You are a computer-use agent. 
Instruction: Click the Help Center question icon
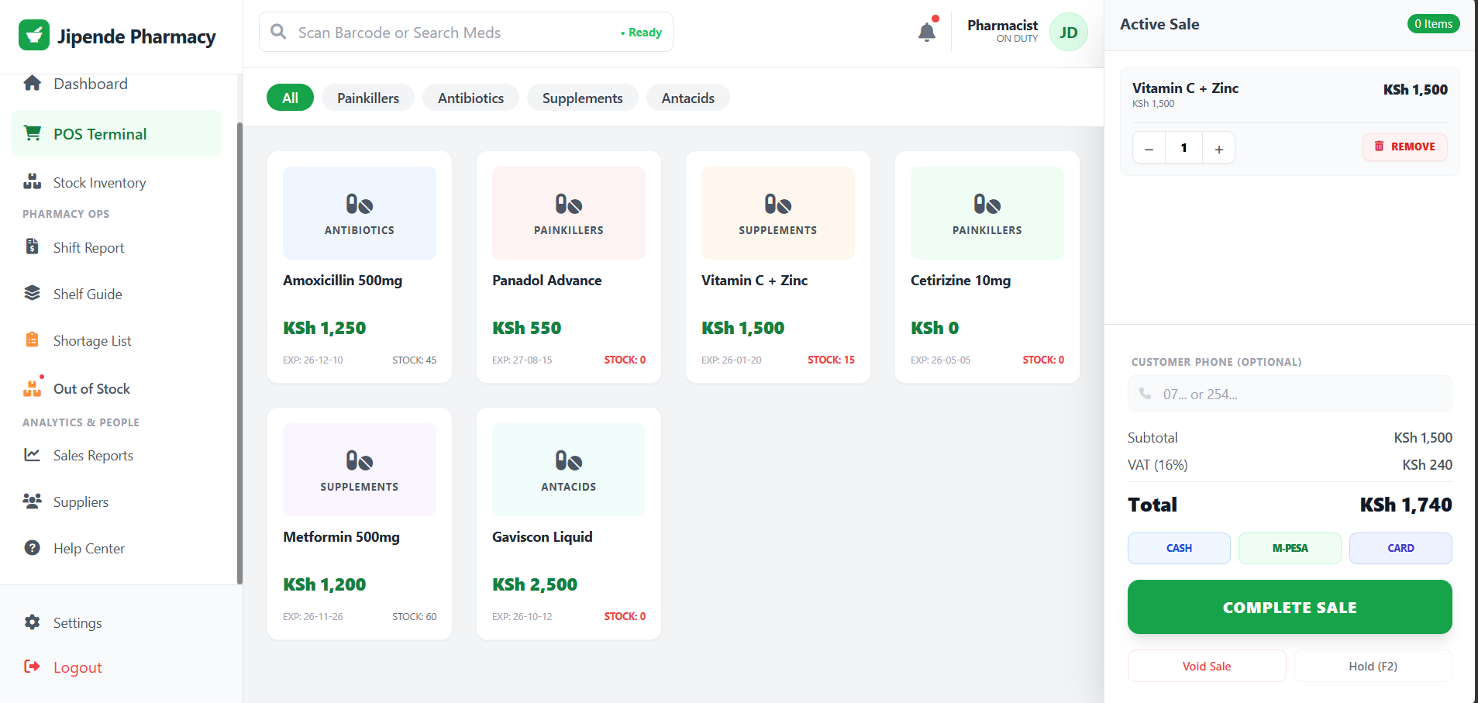click(32, 548)
